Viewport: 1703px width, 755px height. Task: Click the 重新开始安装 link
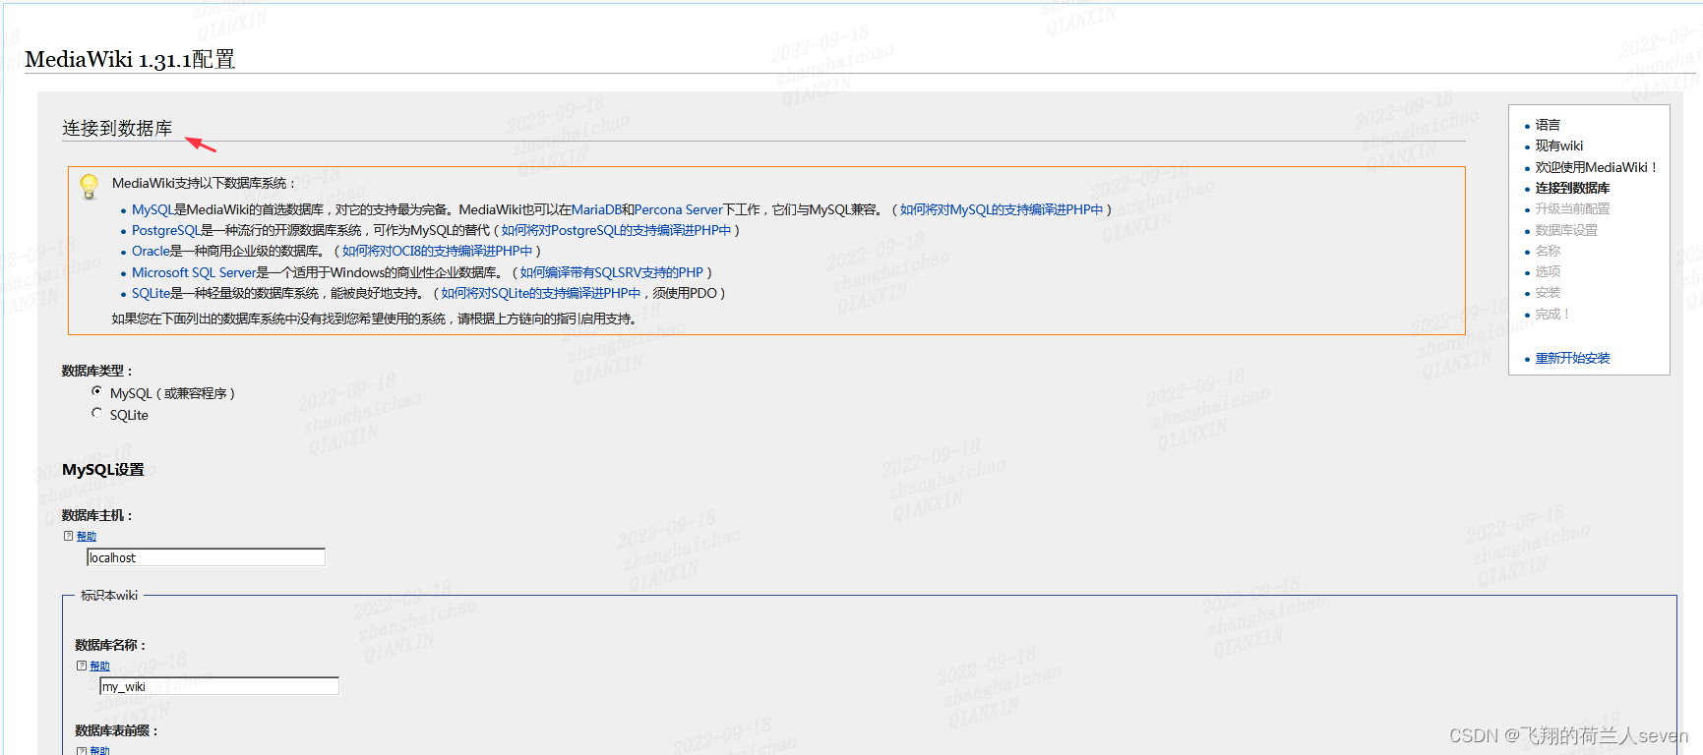click(1572, 358)
